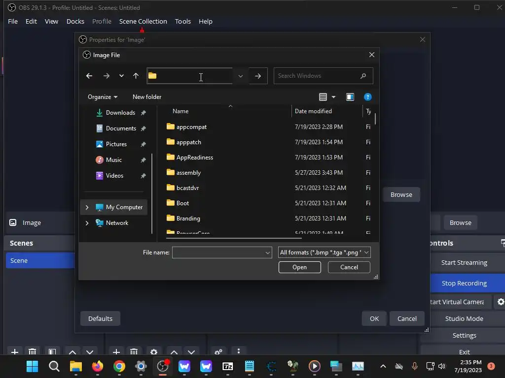Viewport: 505px width, 378px height.
Task: Remove selected source with trash icon
Action: [x=134, y=351]
